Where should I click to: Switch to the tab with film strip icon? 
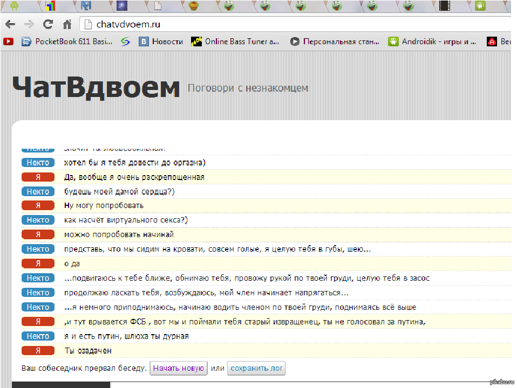click(x=444, y=6)
